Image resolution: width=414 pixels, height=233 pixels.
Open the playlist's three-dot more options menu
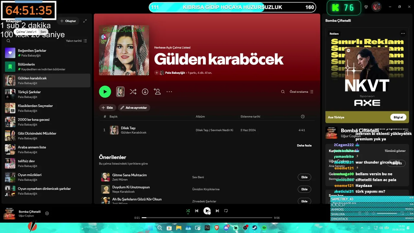(x=169, y=92)
